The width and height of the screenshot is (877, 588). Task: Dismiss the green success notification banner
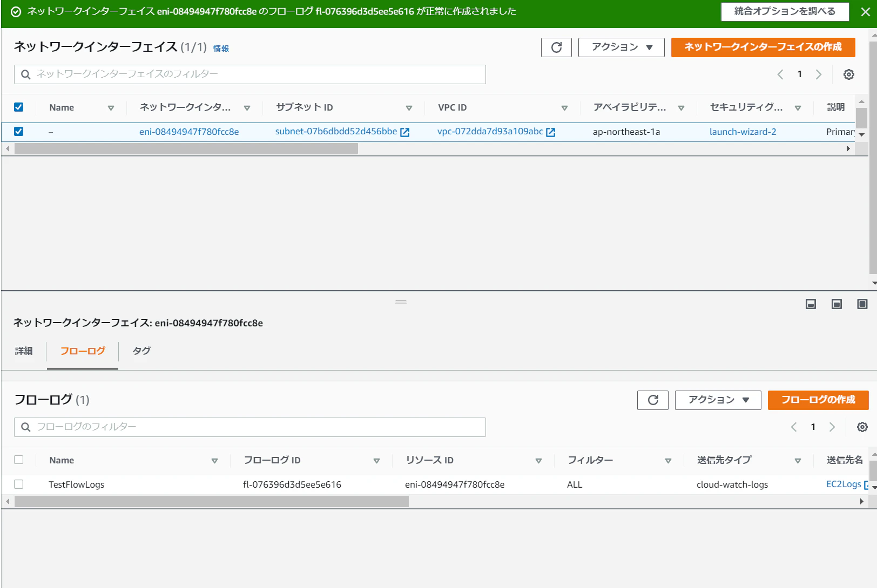point(865,12)
